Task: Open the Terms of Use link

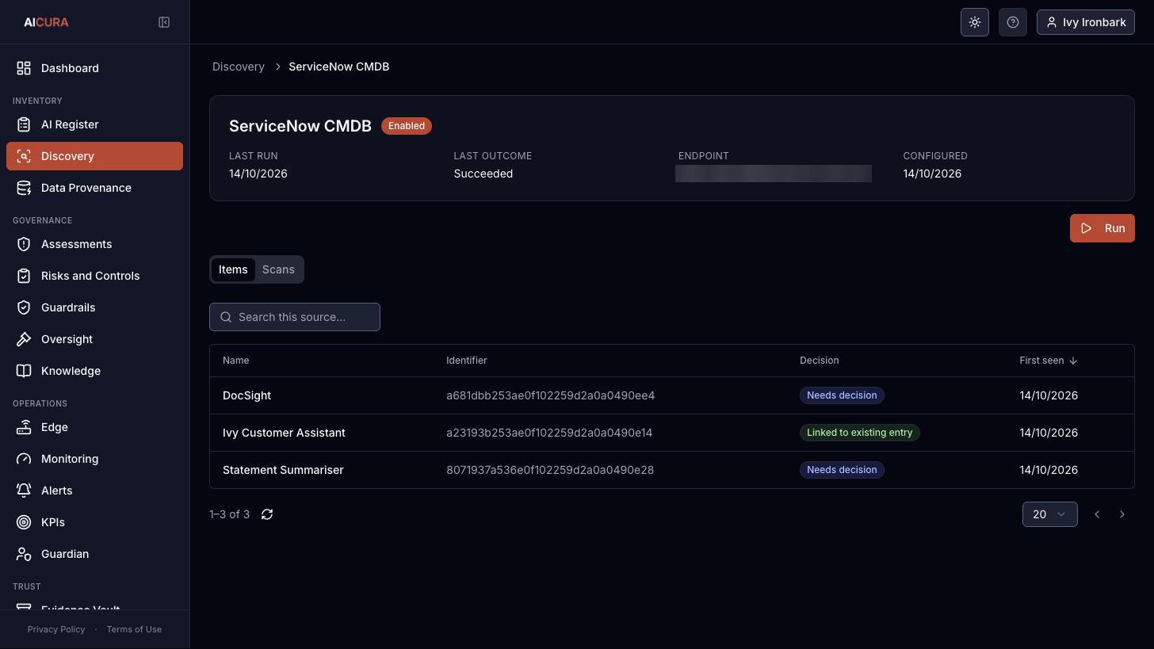Action: (134, 629)
